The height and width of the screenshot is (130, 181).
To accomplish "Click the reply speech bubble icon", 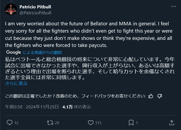I will click(x=10, y=123).
